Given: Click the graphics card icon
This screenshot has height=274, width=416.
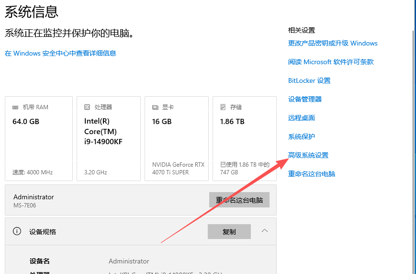Looking at the screenshot, I should point(155,107).
